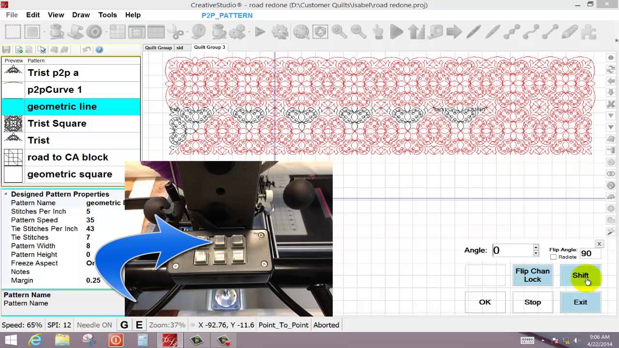Toggle the Radiate checkbox
The image size is (619, 348).
click(553, 257)
